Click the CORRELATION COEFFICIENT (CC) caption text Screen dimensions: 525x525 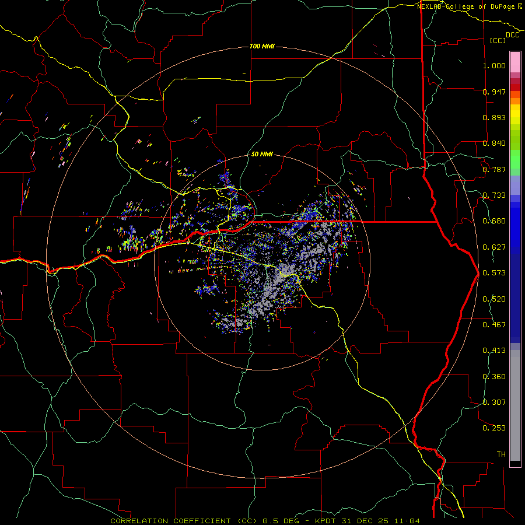click(184, 521)
